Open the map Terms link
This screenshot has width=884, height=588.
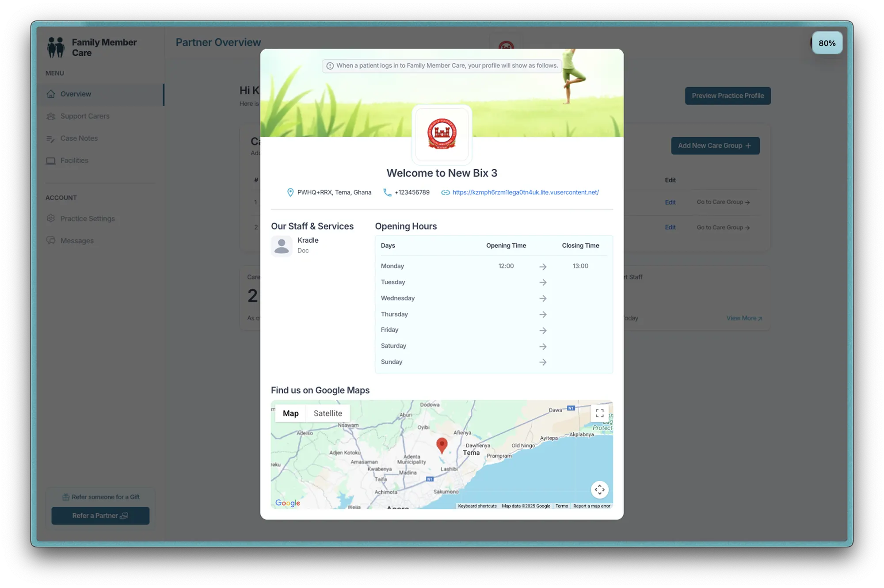561,506
